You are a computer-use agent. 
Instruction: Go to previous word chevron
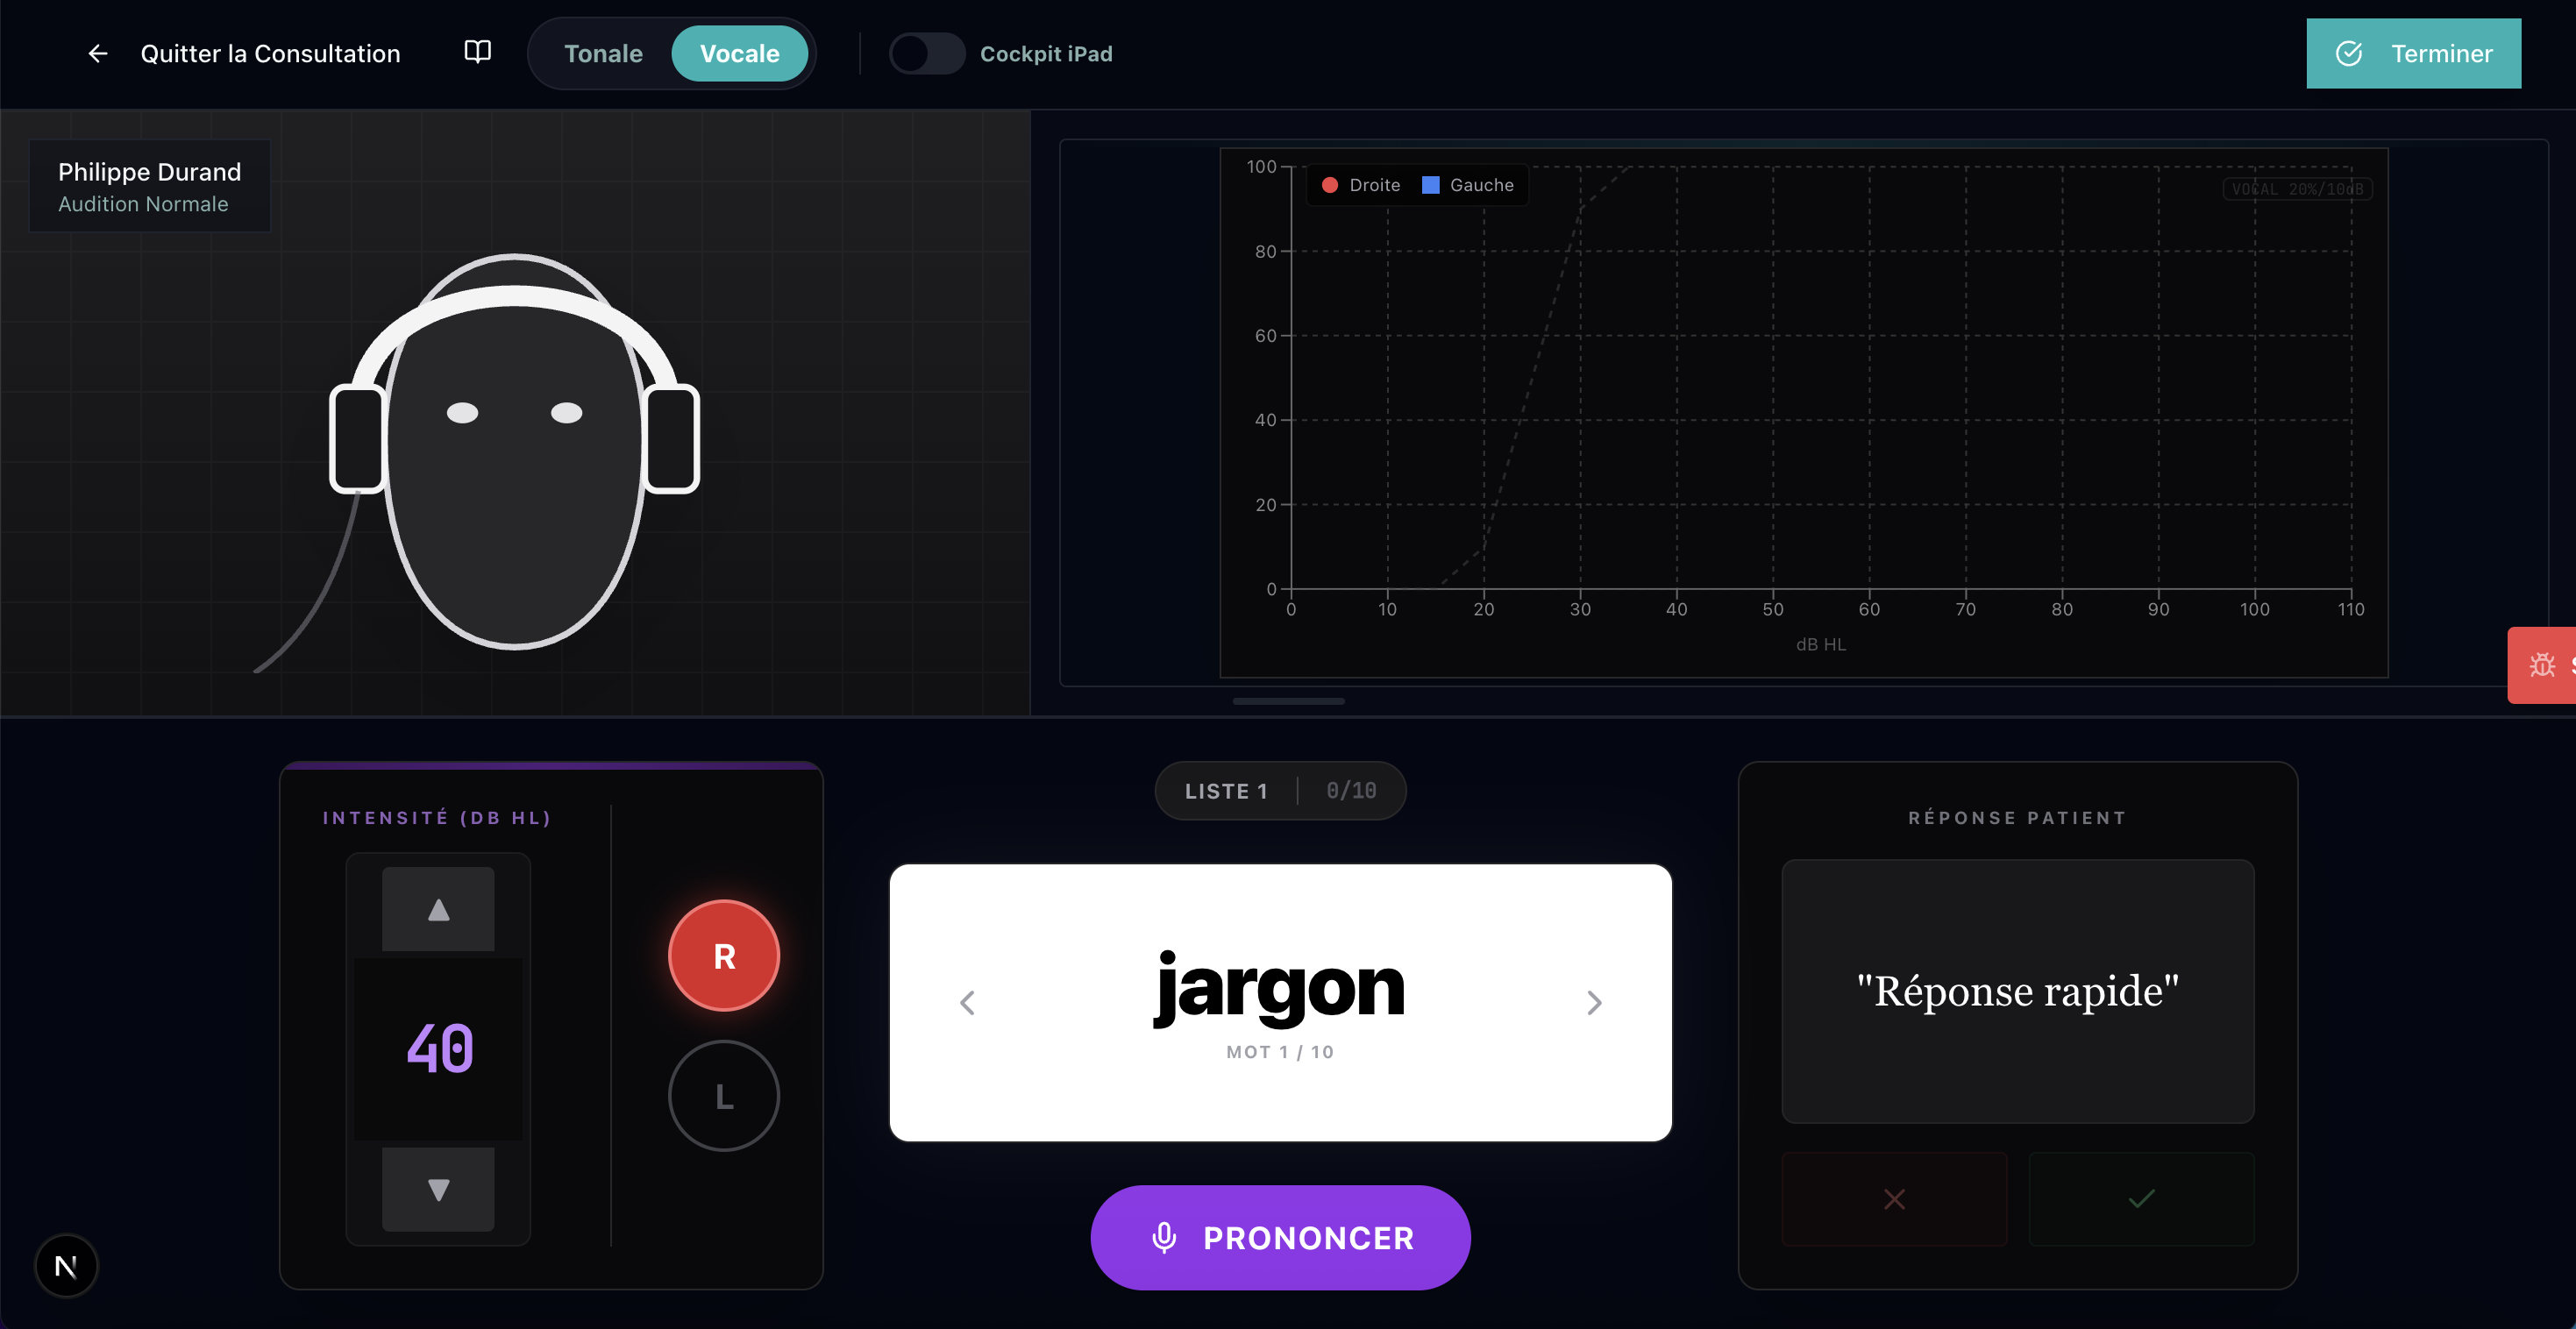point(967,1003)
